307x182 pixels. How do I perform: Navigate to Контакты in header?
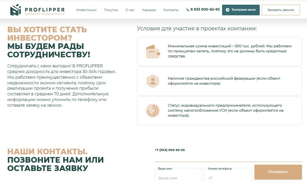(171, 10)
